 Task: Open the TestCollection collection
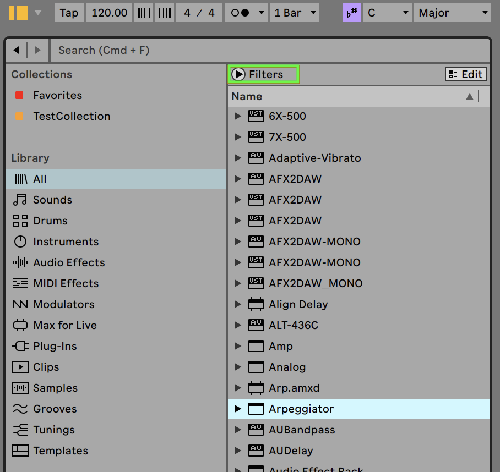click(x=72, y=116)
